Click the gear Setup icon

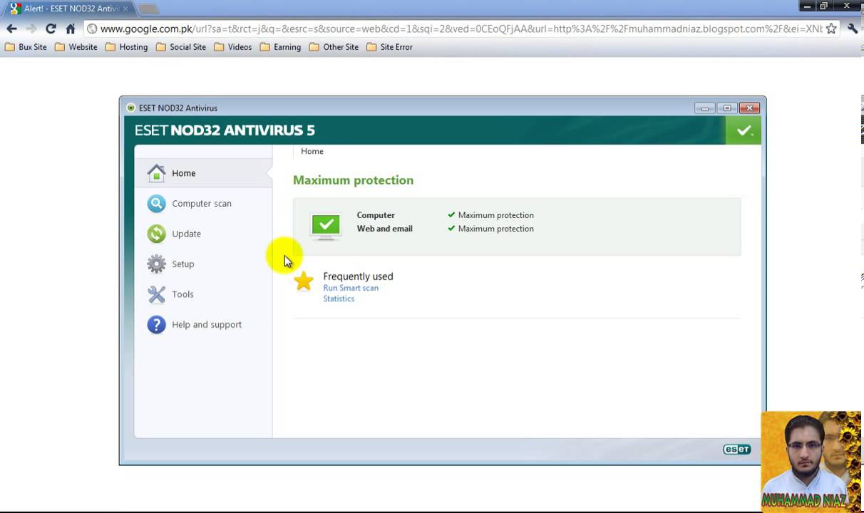pos(156,264)
